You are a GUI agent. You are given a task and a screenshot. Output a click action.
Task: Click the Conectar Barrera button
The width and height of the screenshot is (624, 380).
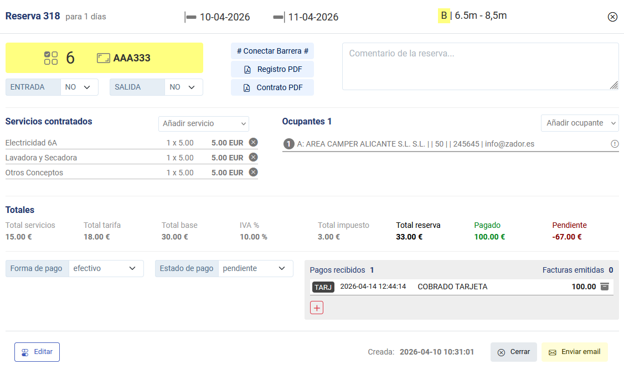pyautogui.click(x=272, y=51)
